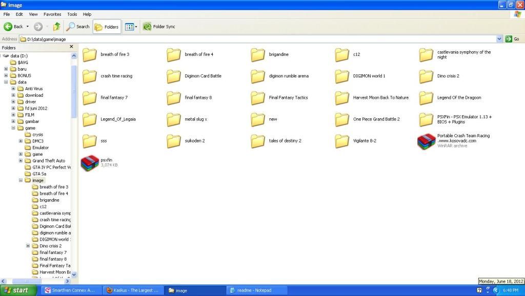Select the suikoden 2 folder
525x296 pixels.
[186, 141]
